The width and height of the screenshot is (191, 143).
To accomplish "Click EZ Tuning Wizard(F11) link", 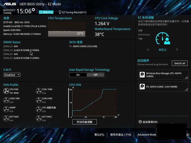I will click(x=74, y=12).
